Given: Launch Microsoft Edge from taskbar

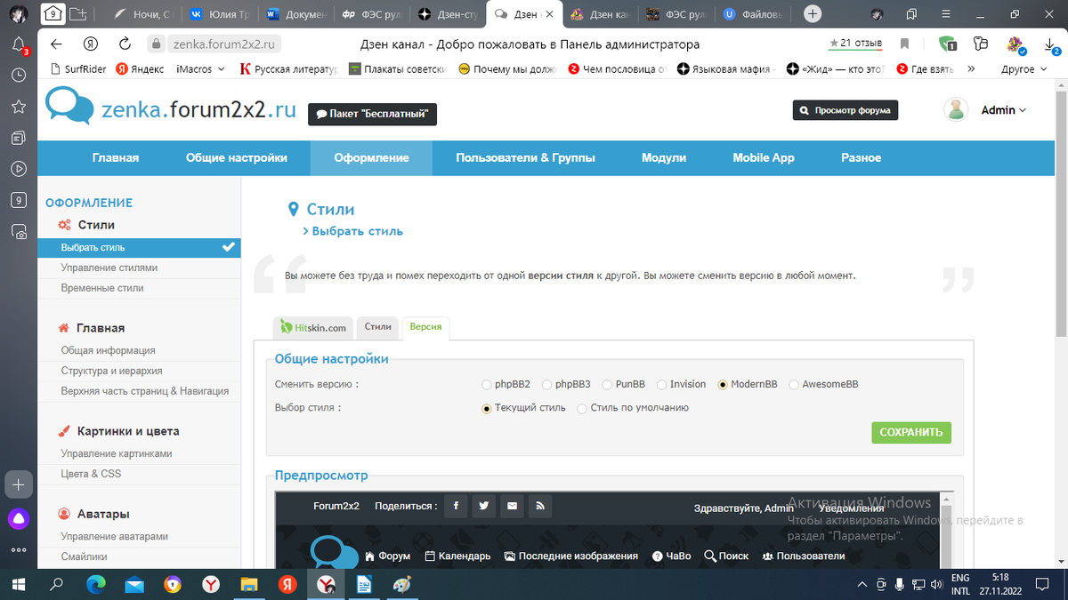Looking at the screenshot, I should point(95,584).
